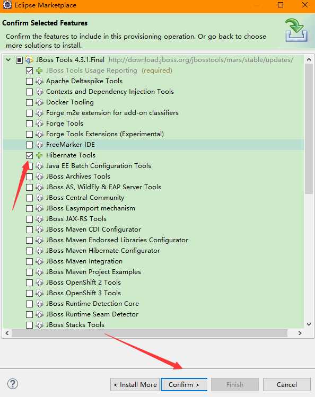This screenshot has height=397, width=315.
Task: Click the JBoss OpenShift 2 Tools icon
Action: pyautogui.click(x=39, y=283)
